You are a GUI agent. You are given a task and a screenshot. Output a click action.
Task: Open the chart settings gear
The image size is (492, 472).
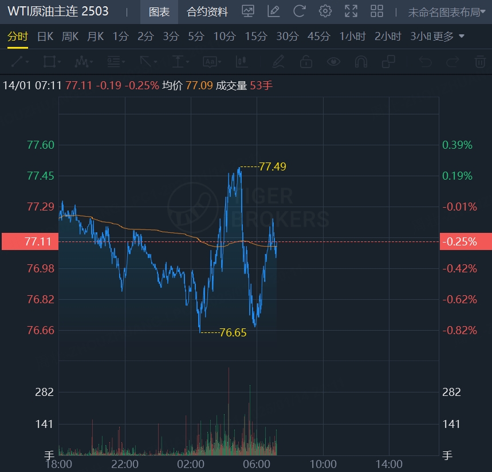pos(325,11)
